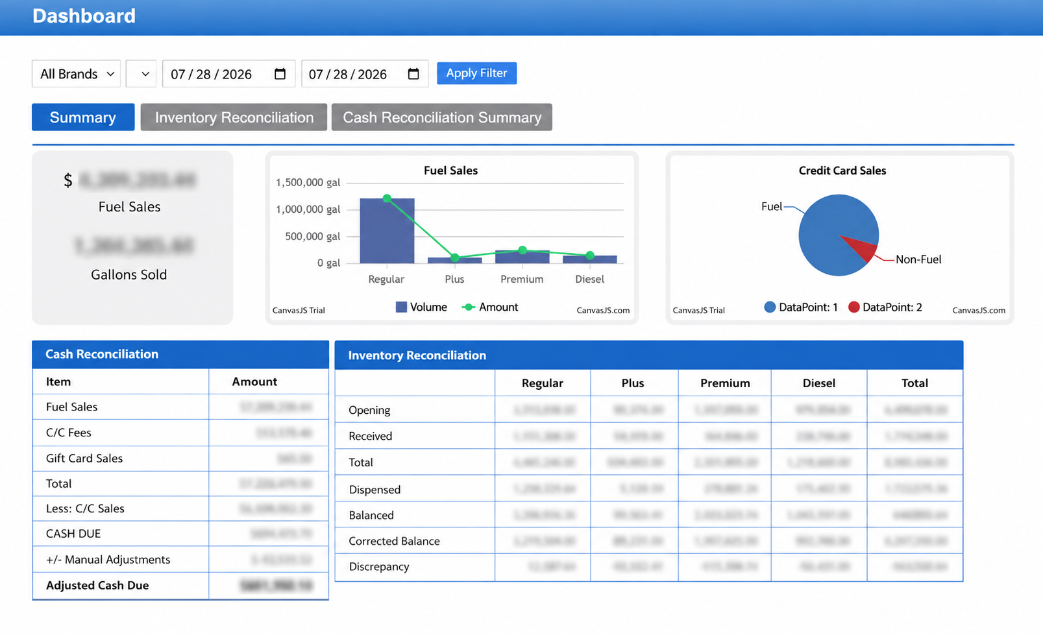1043x635 pixels.
Task: Open the start date calendar picker icon
Action: click(x=280, y=74)
